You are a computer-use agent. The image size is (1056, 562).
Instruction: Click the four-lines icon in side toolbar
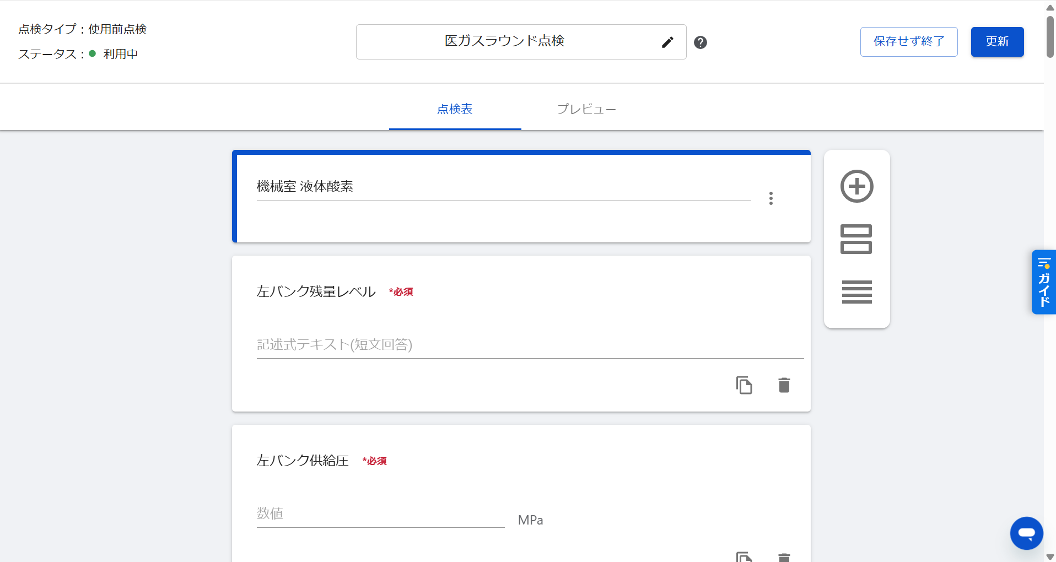point(856,291)
